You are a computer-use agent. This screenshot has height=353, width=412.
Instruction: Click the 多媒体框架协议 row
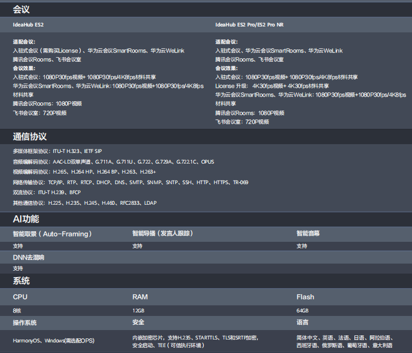(x=57, y=151)
